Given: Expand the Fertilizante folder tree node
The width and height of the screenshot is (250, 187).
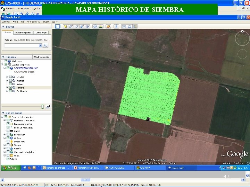Looking at the screenshot, I should (7, 91).
